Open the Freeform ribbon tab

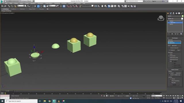coord(14,9)
